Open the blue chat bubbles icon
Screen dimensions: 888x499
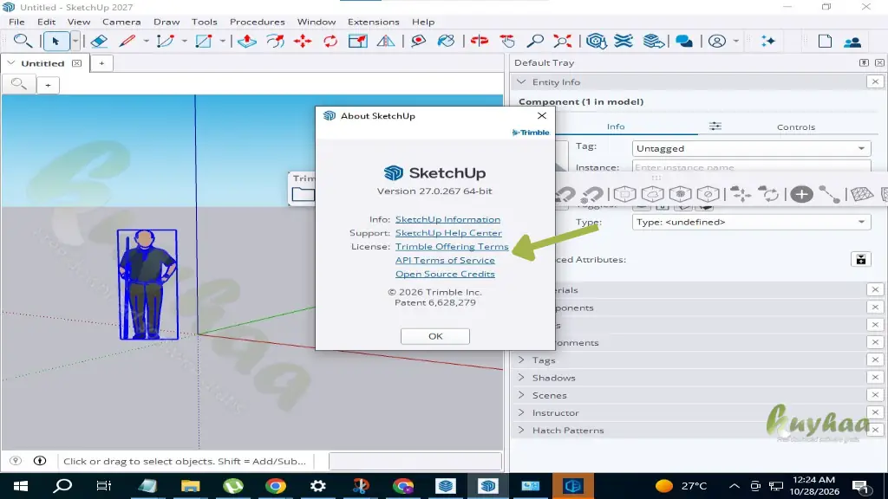684,41
